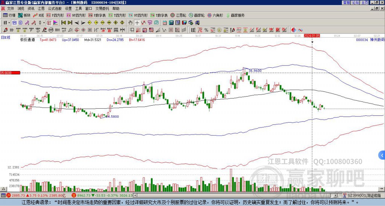Open the 公式选股 menu

(55, 9)
